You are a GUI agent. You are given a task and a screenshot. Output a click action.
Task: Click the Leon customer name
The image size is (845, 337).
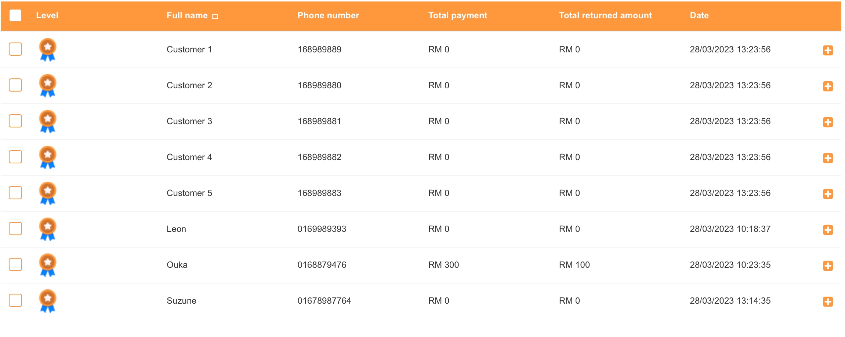click(x=176, y=229)
